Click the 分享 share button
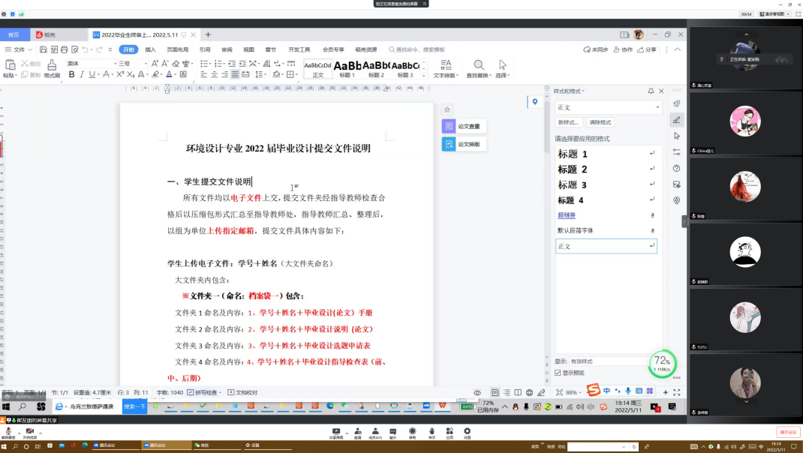803x453 pixels. pos(646,49)
